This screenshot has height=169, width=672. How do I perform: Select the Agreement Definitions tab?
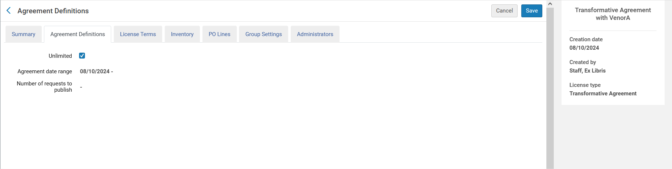[78, 34]
